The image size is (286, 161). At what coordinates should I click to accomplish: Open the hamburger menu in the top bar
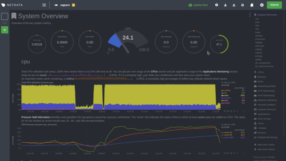pyautogui.click(x=44, y=5)
